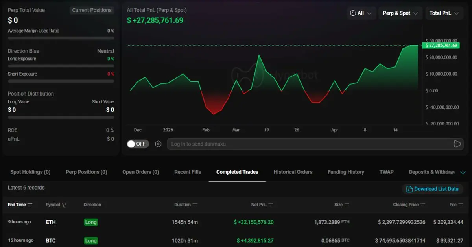Click the All Total PnL +27,285,761.69 value
472x247 pixels.
point(155,20)
